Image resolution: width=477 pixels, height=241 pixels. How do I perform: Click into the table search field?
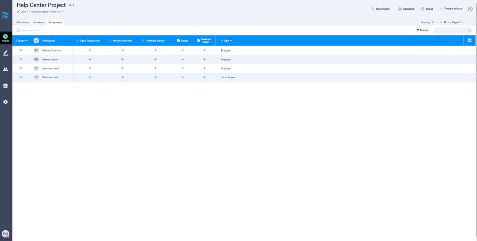[450, 30]
